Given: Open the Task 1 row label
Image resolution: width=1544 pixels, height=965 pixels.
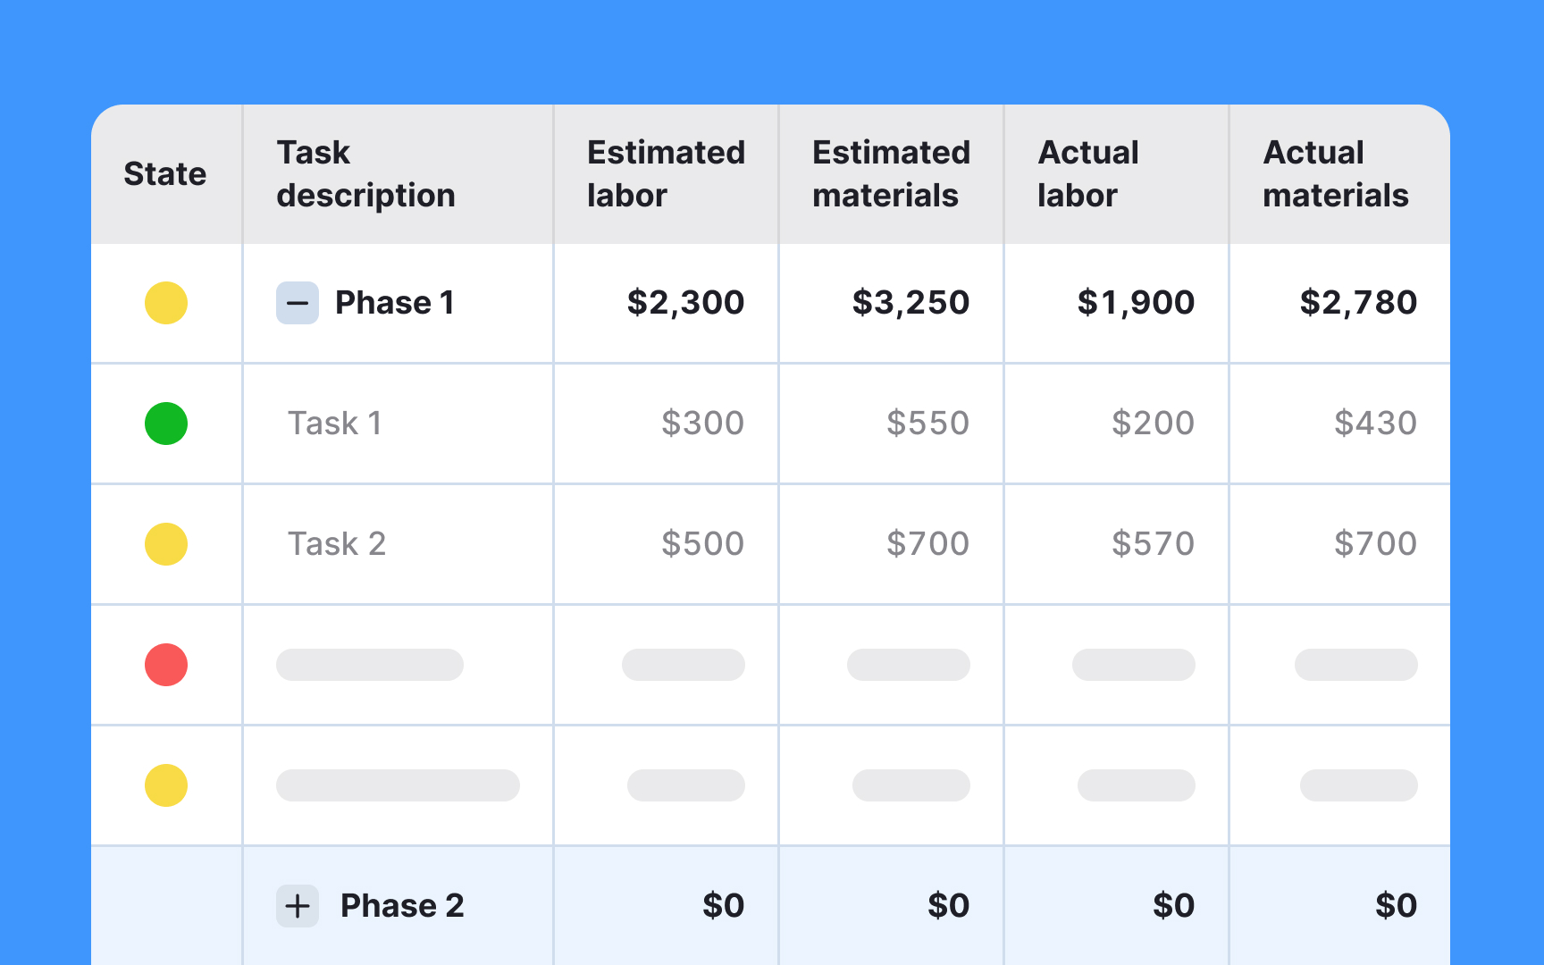Looking at the screenshot, I should coord(335,424).
